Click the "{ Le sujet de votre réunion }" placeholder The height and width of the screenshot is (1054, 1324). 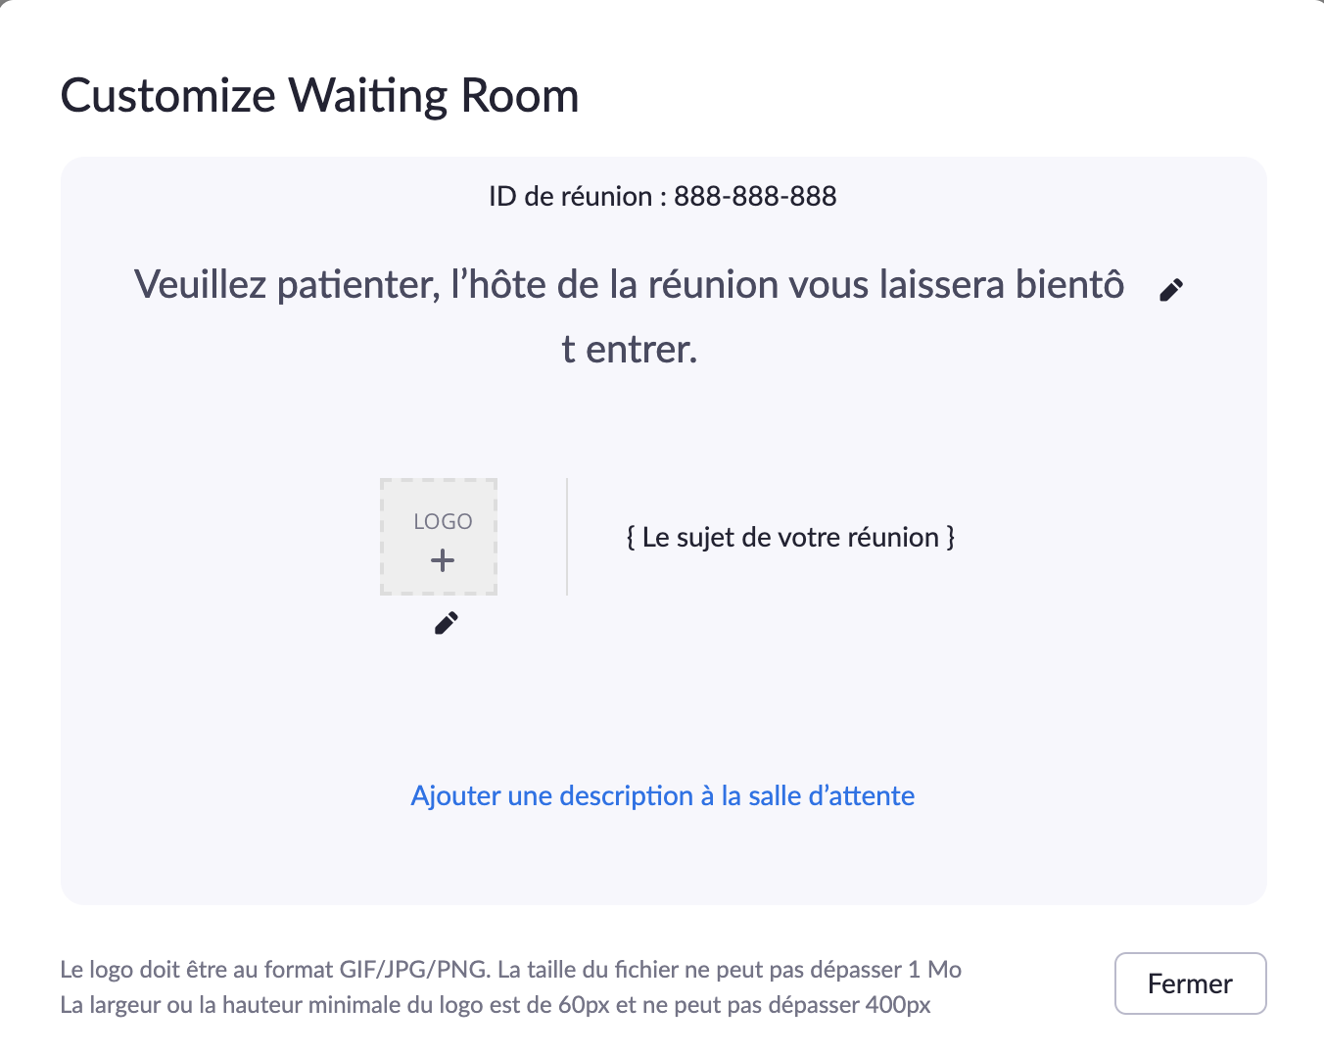coord(790,537)
